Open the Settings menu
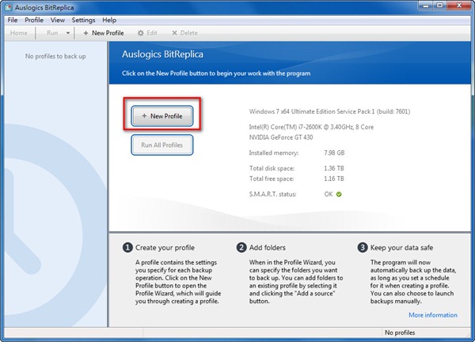The image size is (475, 342). (83, 20)
